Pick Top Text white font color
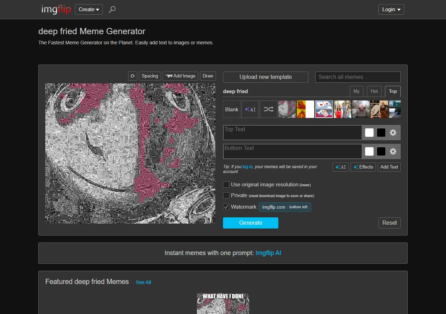The height and width of the screenshot is (314, 446). coord(369,133)
